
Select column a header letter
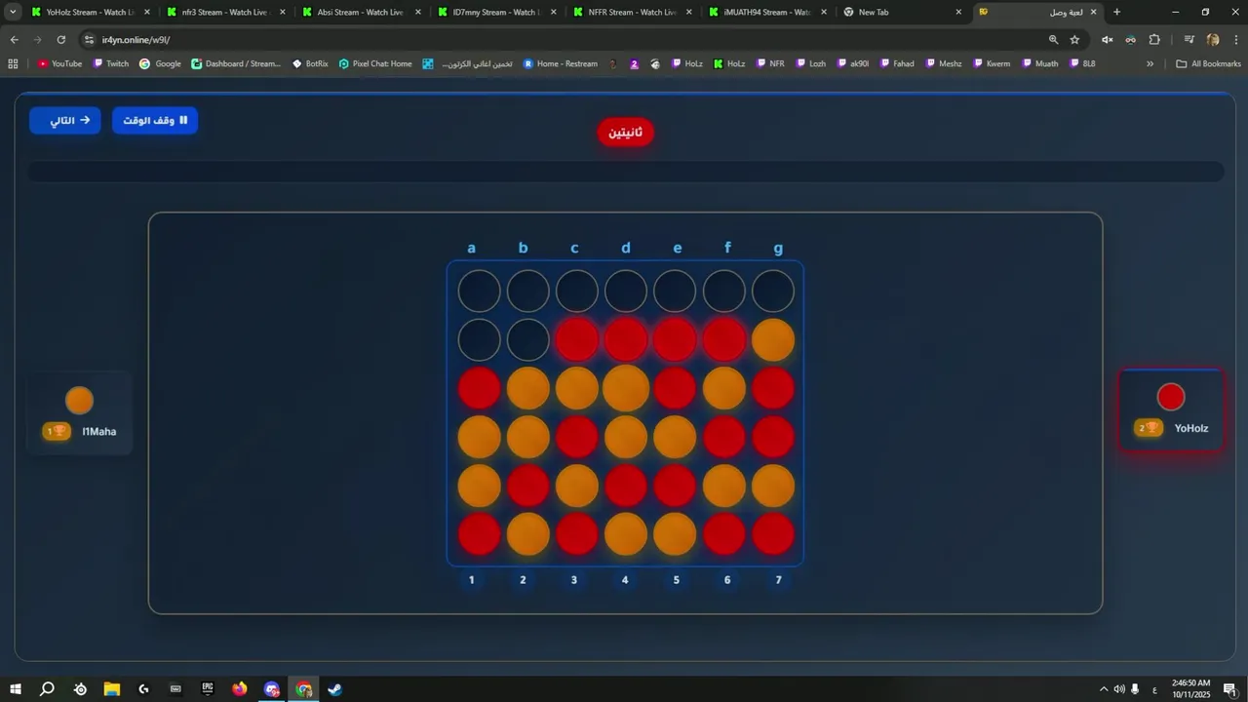coord(472,248)
